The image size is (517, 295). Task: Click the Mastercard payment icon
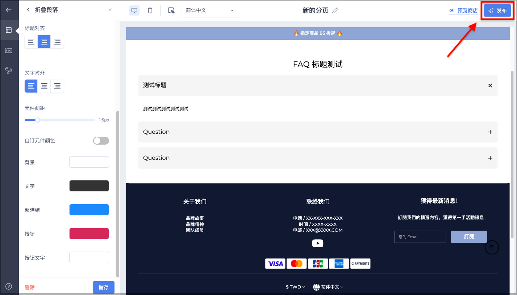(297, 264)
